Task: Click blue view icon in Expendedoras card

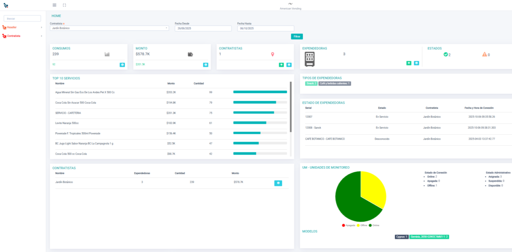Action: tap(416, 63)
